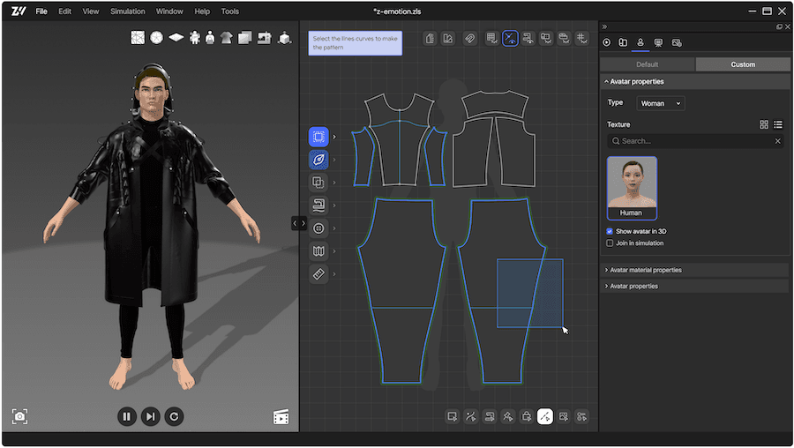The image size is (794, 448).
Task: Pause the simulation
Action: click(126, 416)
